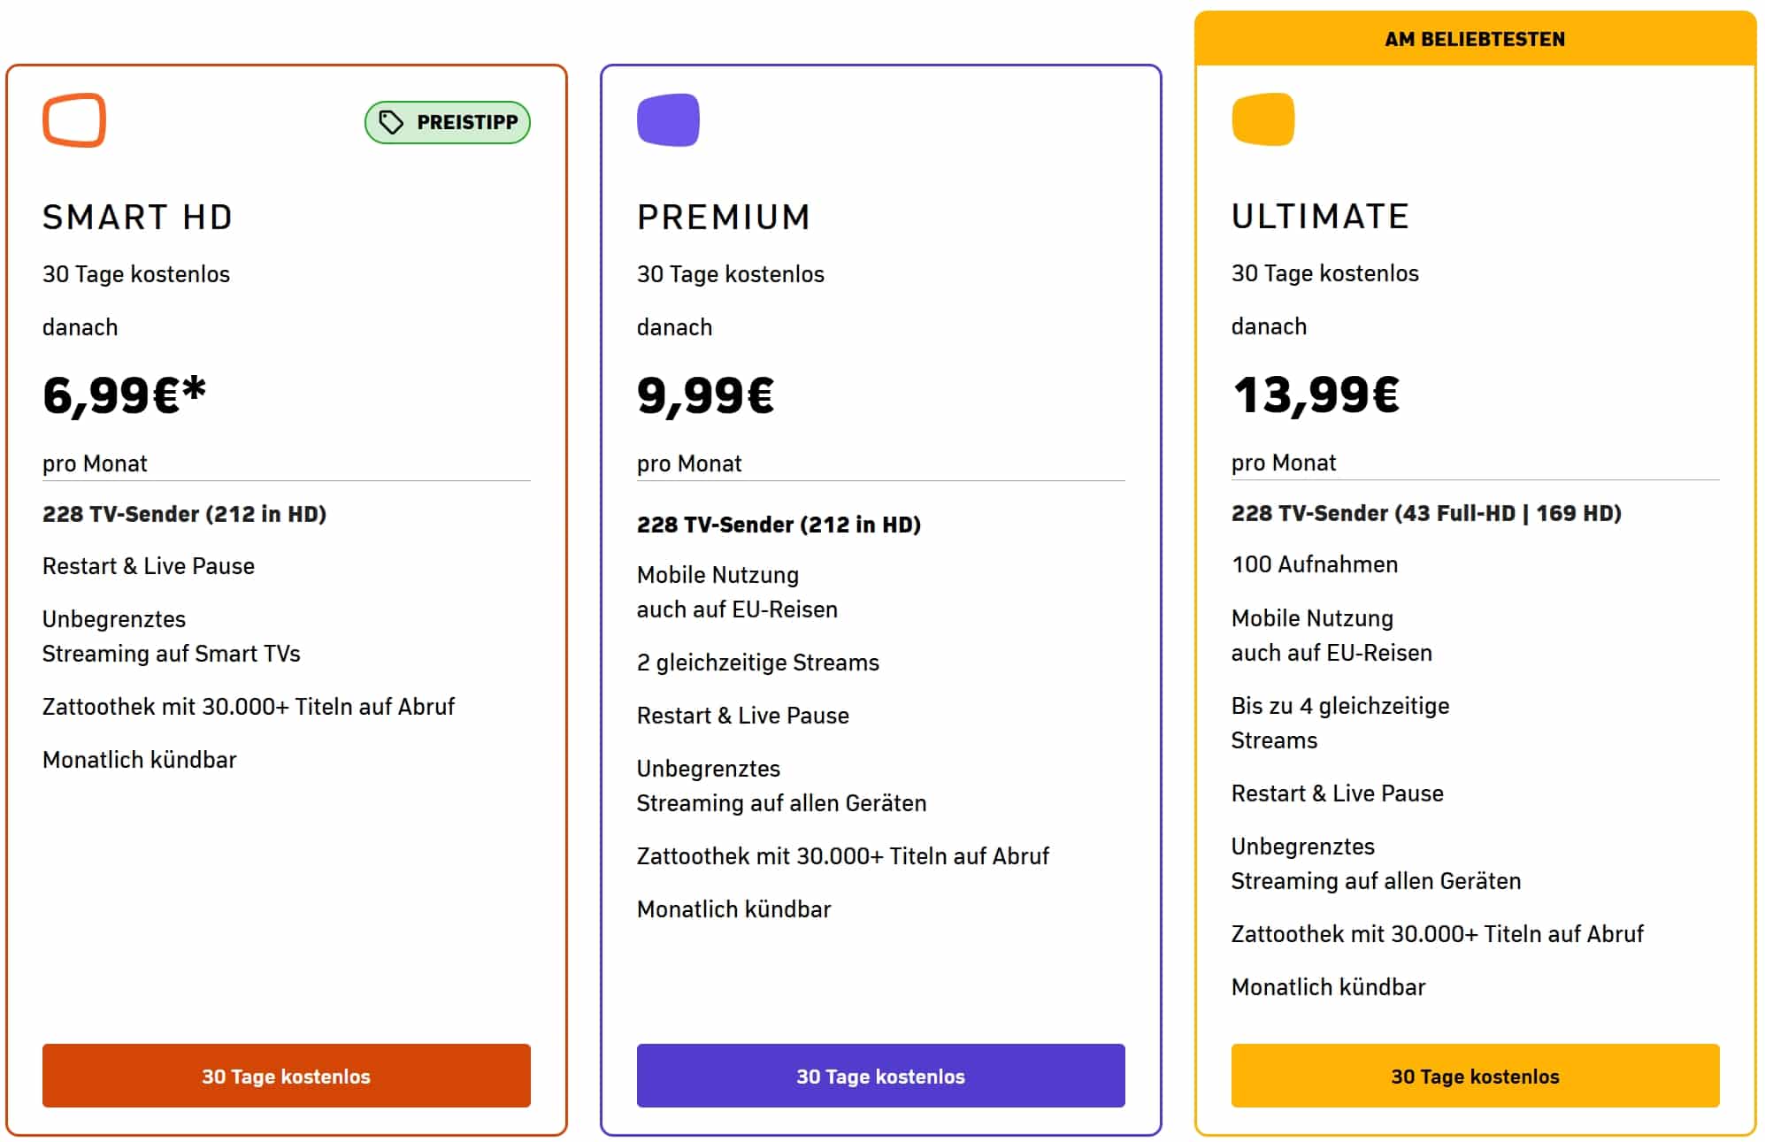Click the yellow Ultimate logo icon
Screen dimensions: 1765x1142
(x=1262, y=119)
